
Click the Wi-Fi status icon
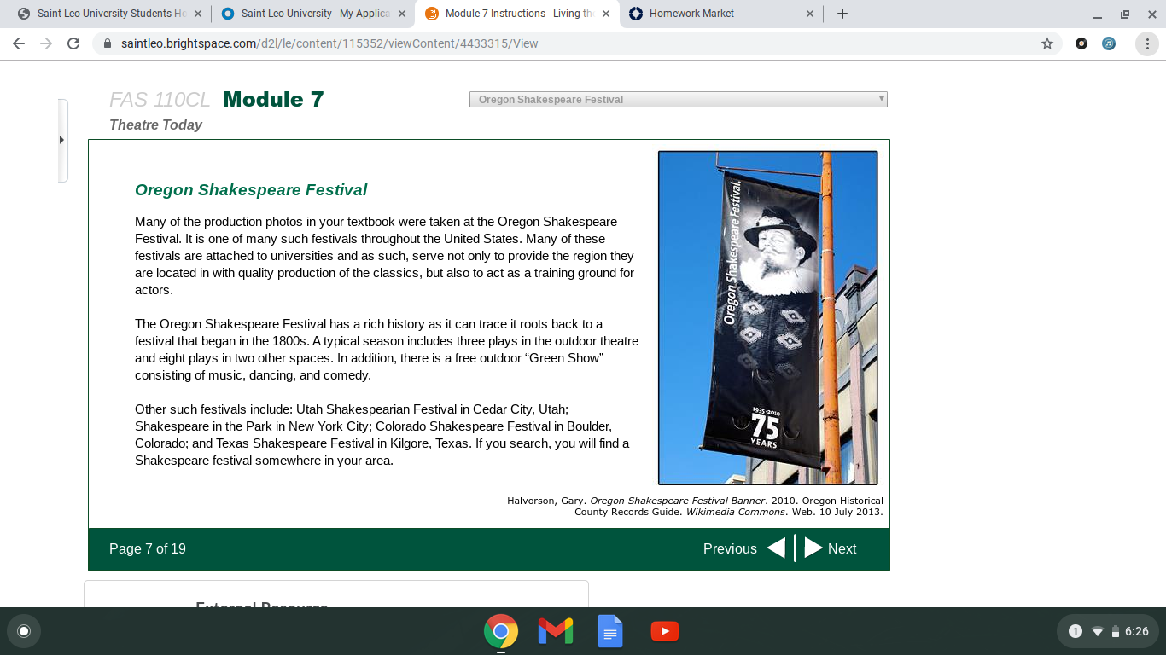(x=1098, y=631)
